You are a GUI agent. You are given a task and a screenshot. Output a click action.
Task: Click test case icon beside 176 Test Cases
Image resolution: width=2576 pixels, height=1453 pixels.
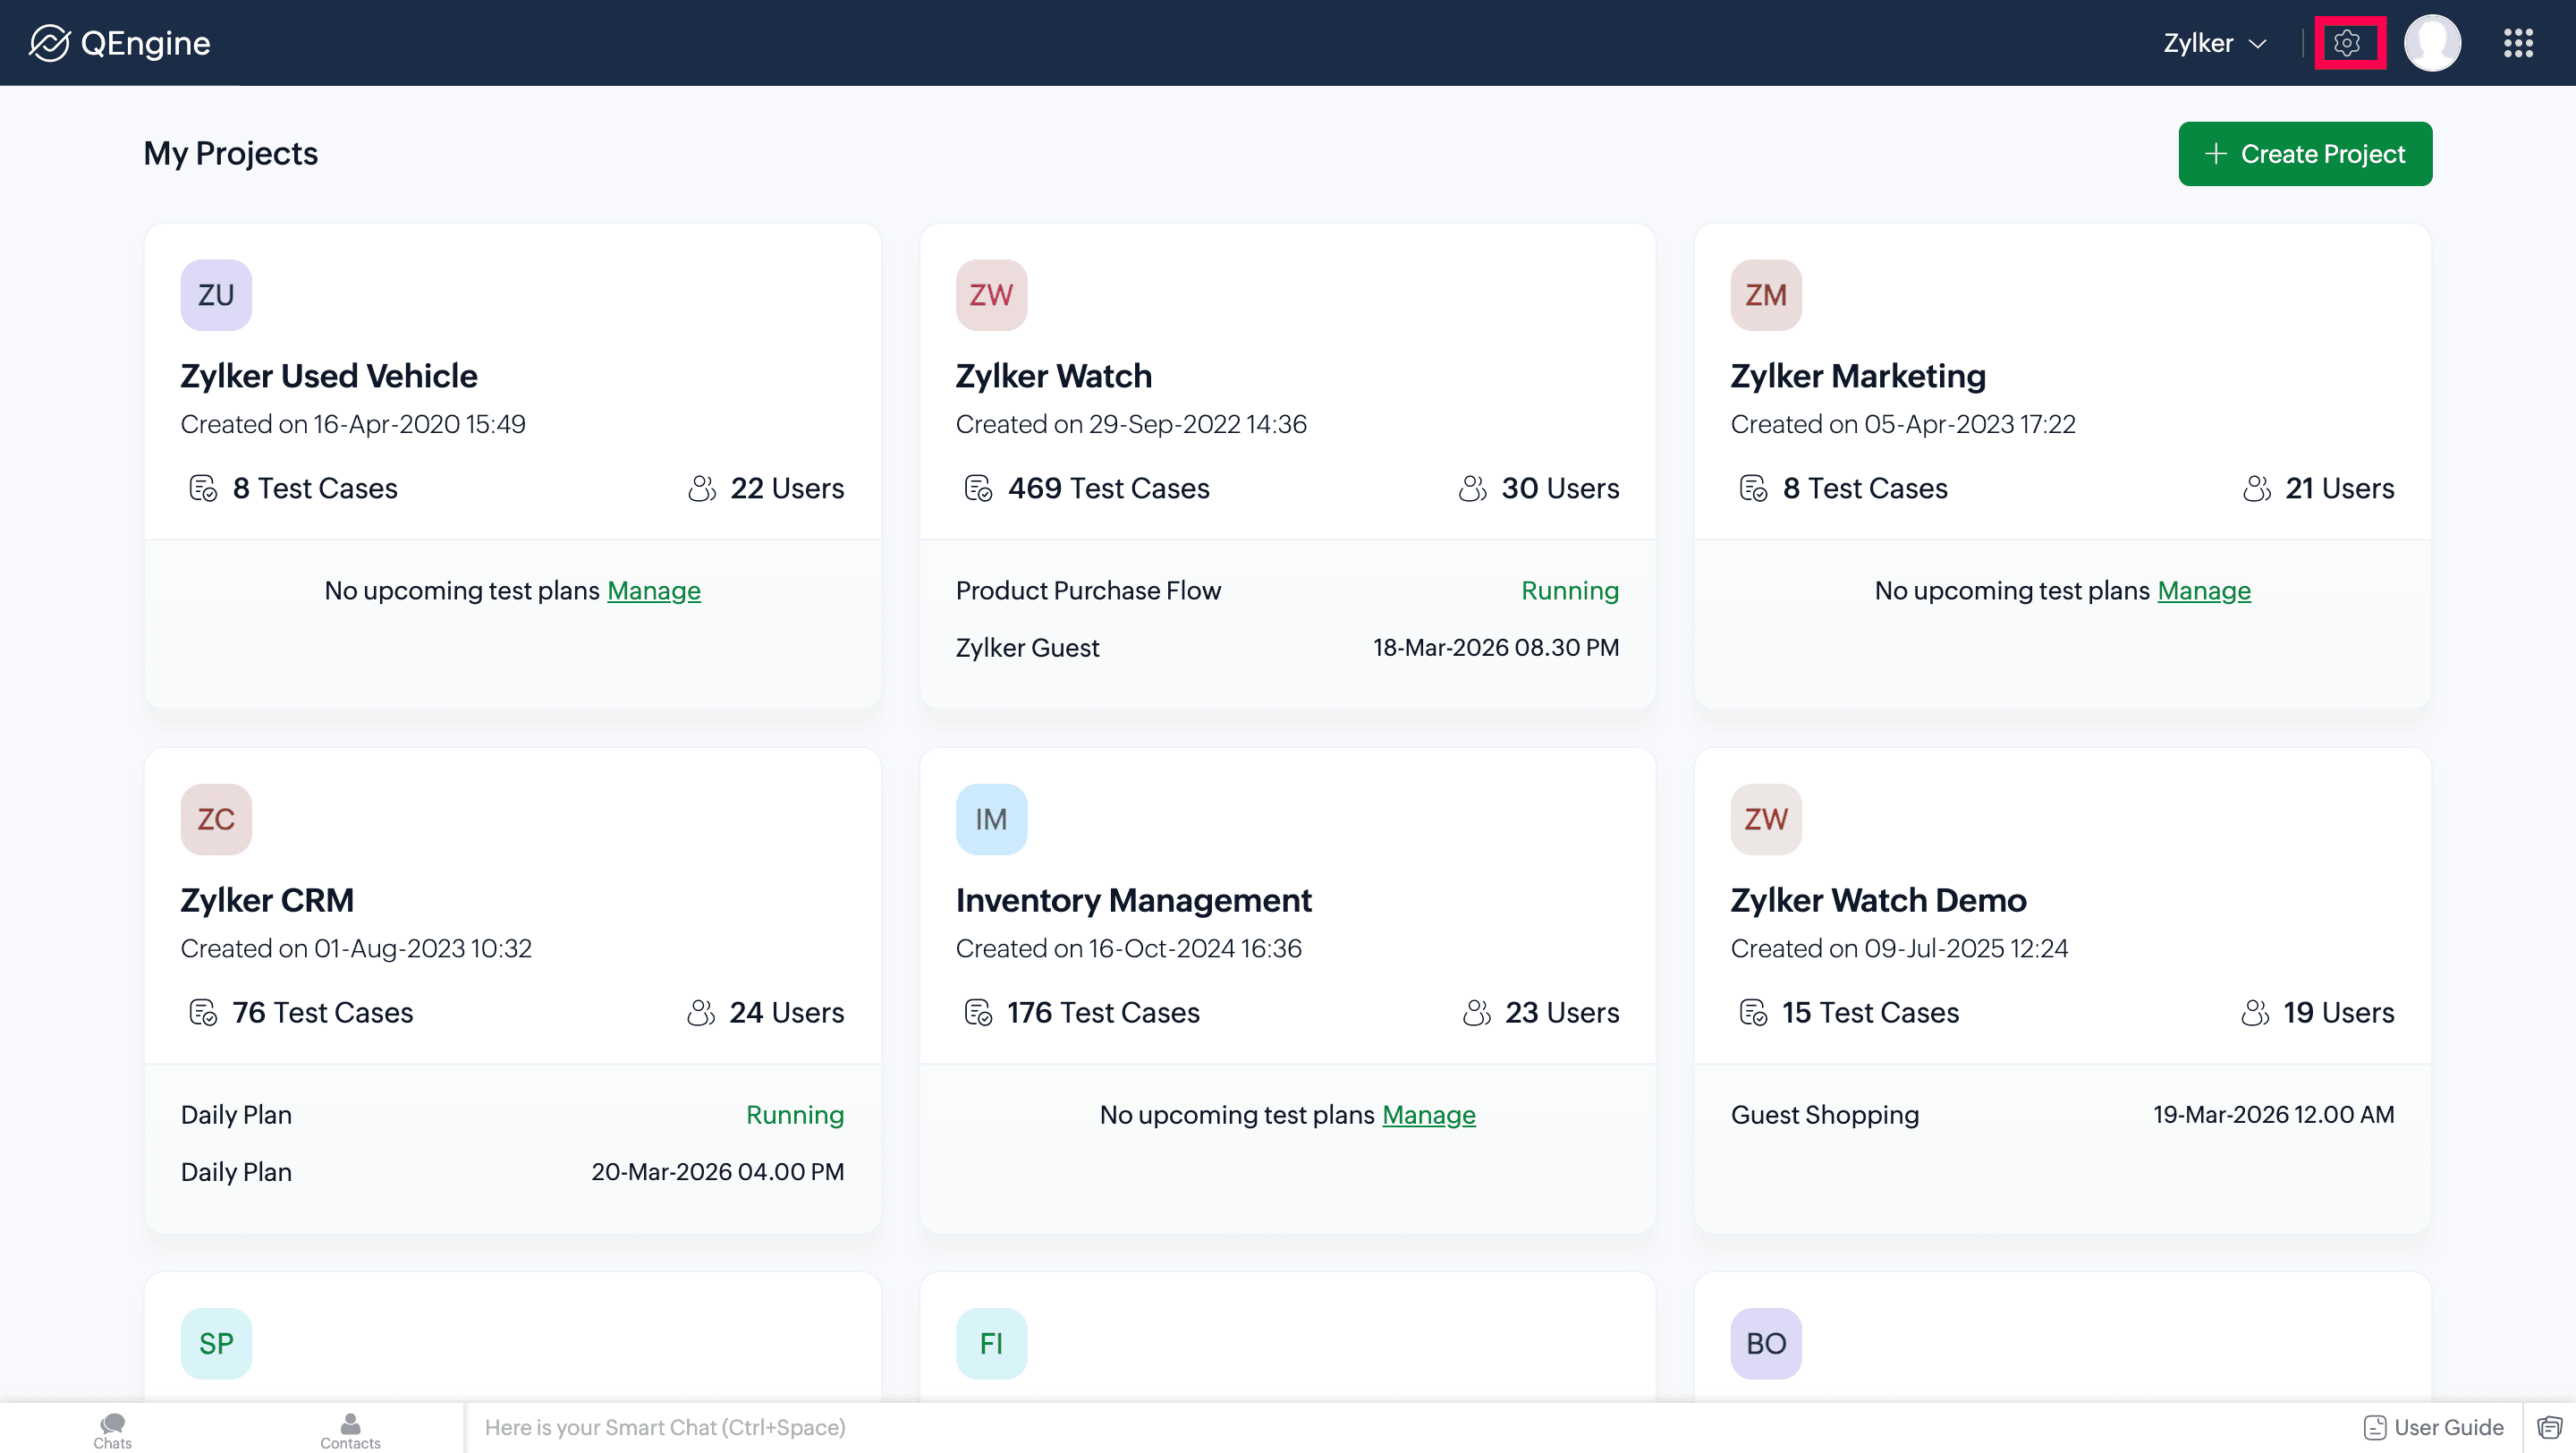978,1012
